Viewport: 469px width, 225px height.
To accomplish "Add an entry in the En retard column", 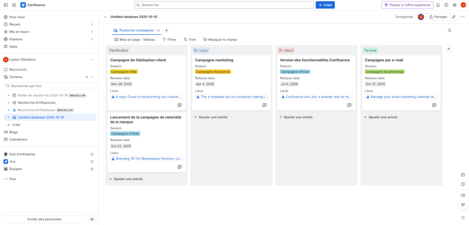I will coord(296,117).
